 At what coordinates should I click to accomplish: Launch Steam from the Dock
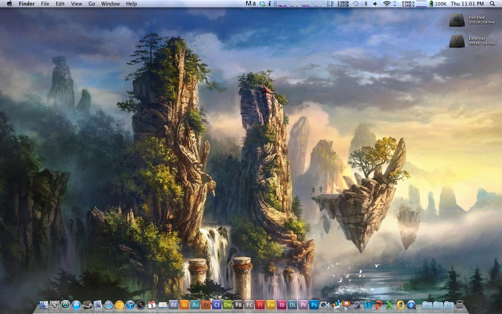87,305
